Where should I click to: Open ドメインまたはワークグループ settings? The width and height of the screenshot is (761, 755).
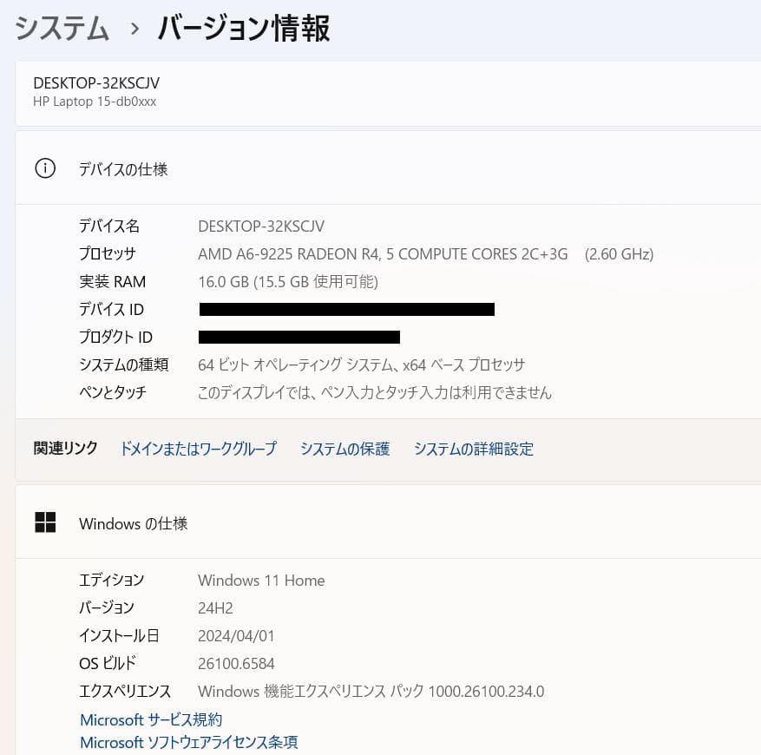198,449
